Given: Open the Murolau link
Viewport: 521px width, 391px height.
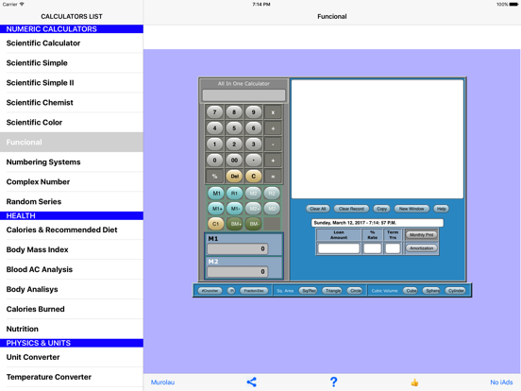Looking at the screenshot, I should [162, 382].
